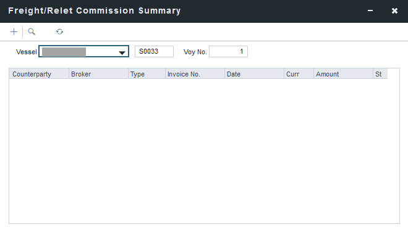Viewport: 408px width, 230px height.
Task: Refresh the commission summary list
Action: 59,31
